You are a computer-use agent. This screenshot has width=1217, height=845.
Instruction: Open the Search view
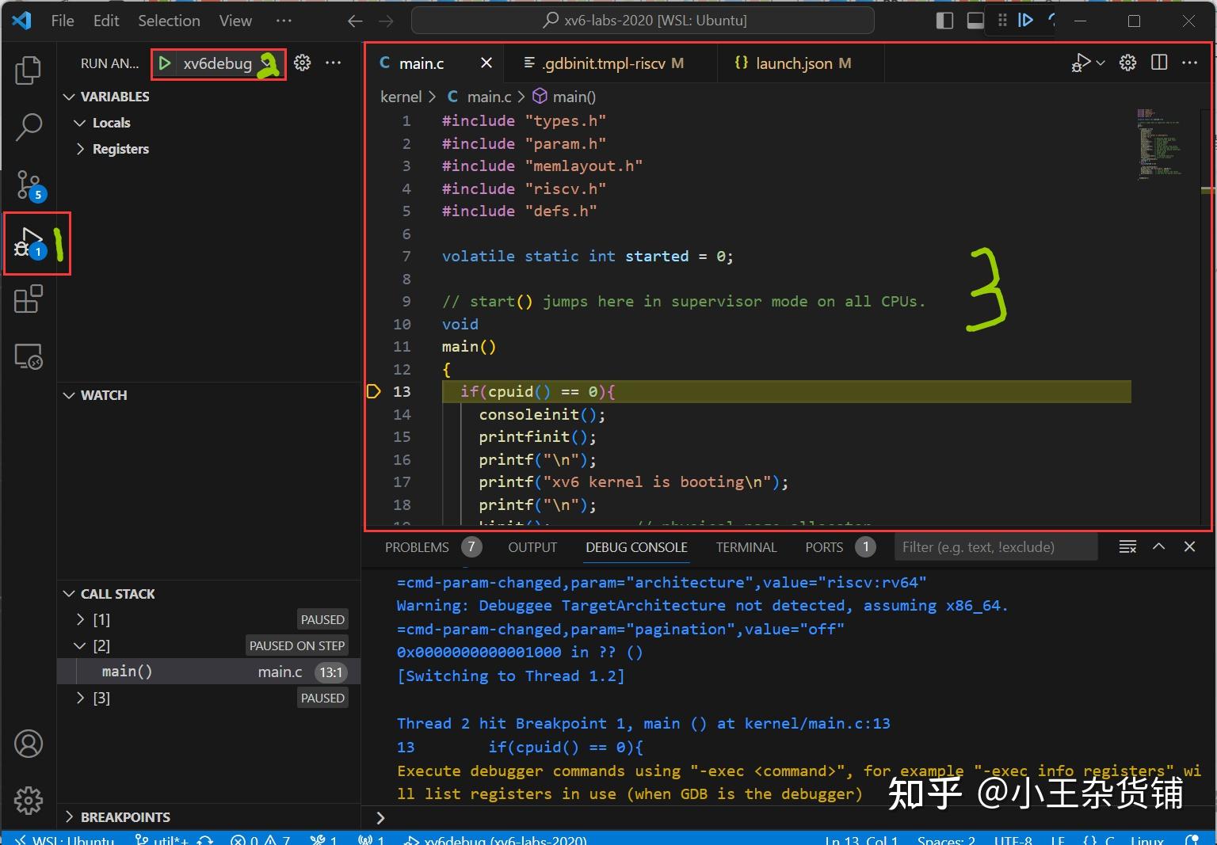point(29,126)
